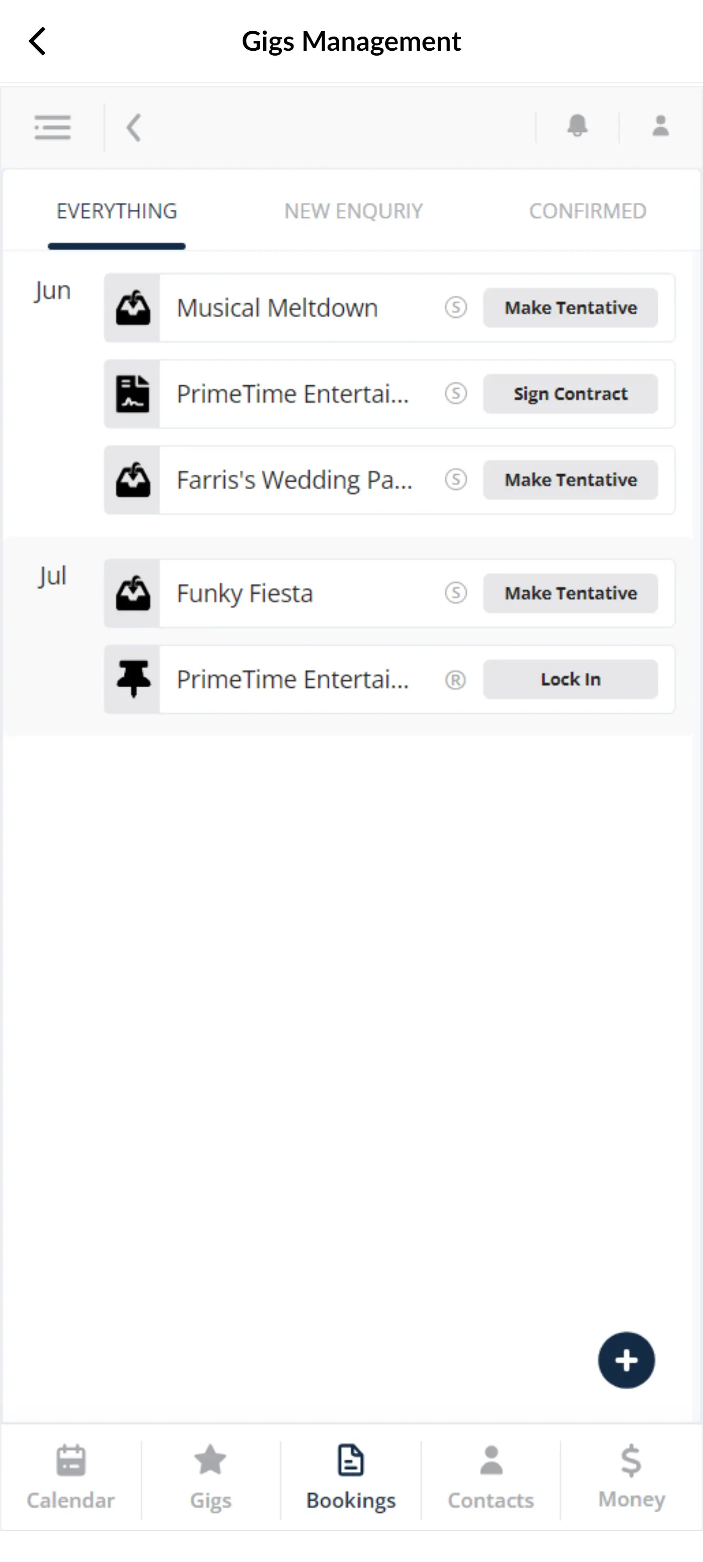Image resolution: width=703 pixels, height=1562 pixels.
Task: Click the contract icon for PrimeTime Entertainment
Action: click(x=133, y=394)
